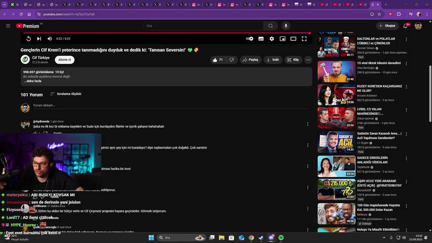Focus the Ara search field

203,26
